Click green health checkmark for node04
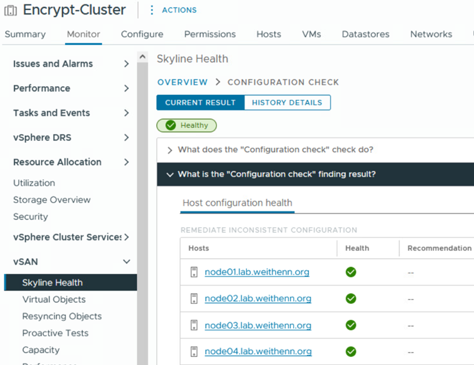The image size is (474, 365). [x=351, y=351]
